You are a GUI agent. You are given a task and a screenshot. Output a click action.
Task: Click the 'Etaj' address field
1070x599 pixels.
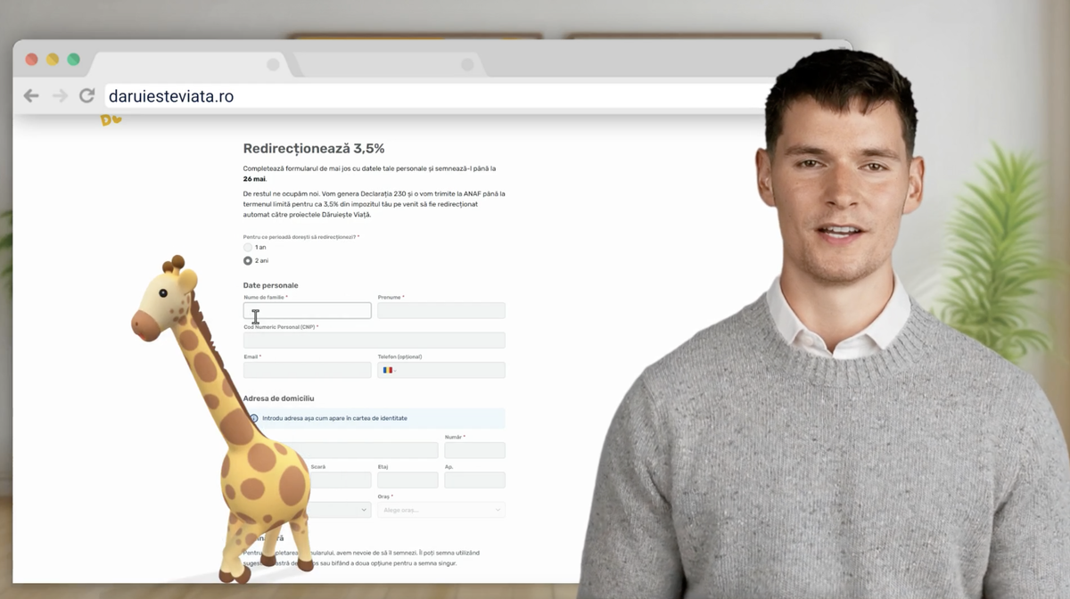(407, 480)
